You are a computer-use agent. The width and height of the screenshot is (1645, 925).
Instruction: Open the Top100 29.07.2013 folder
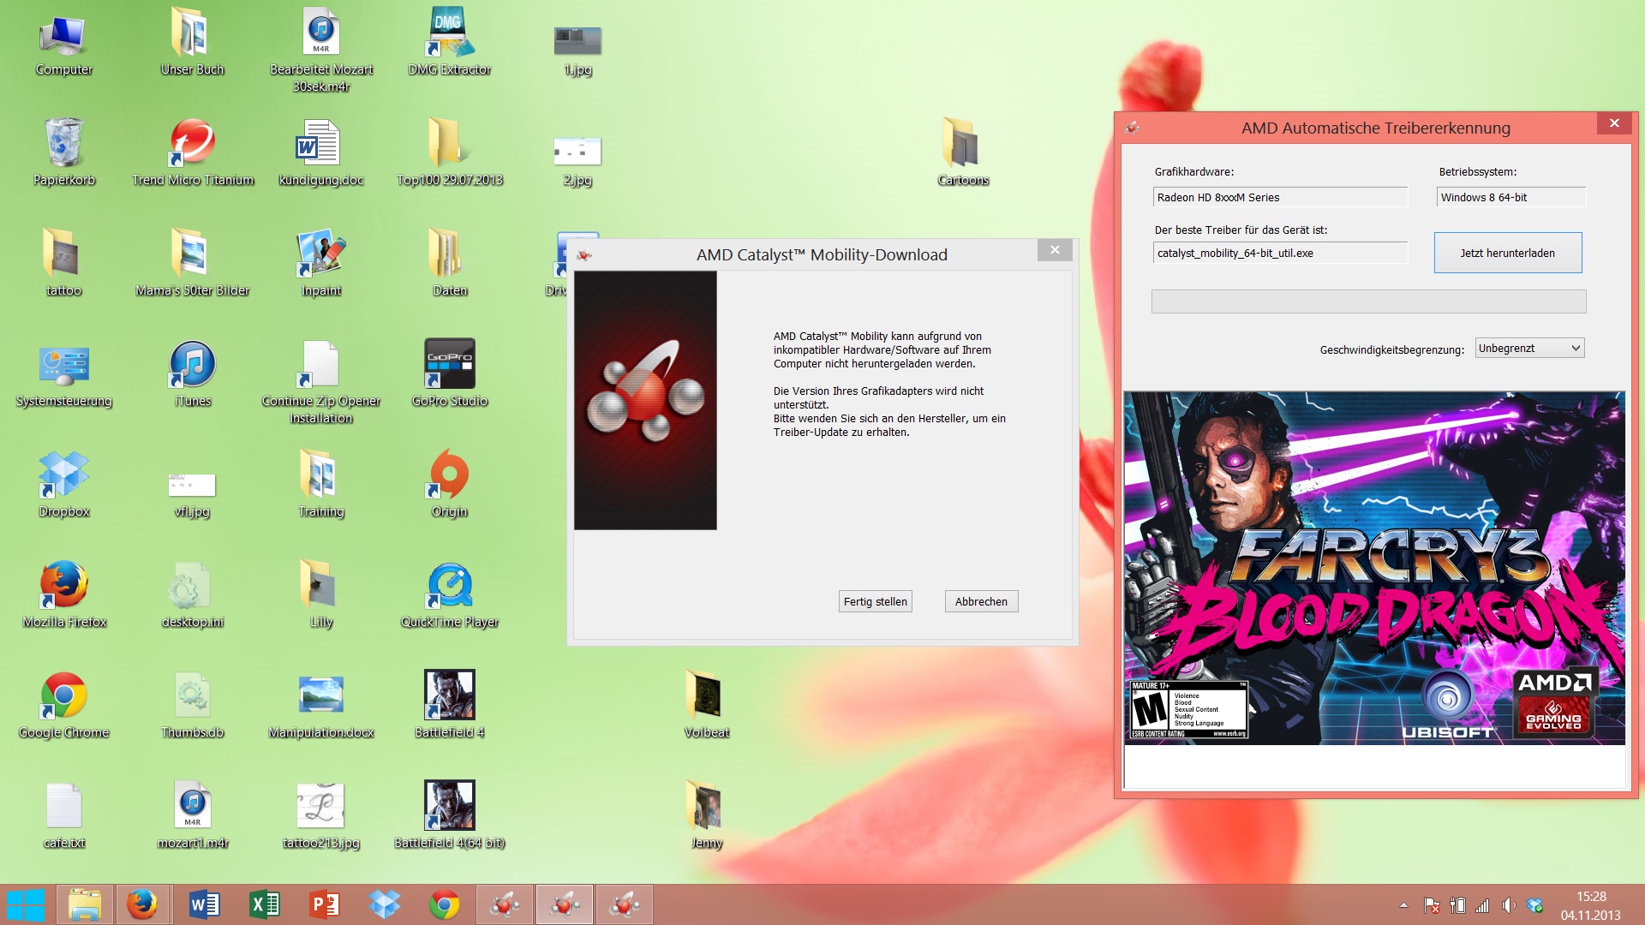(449, 152)
